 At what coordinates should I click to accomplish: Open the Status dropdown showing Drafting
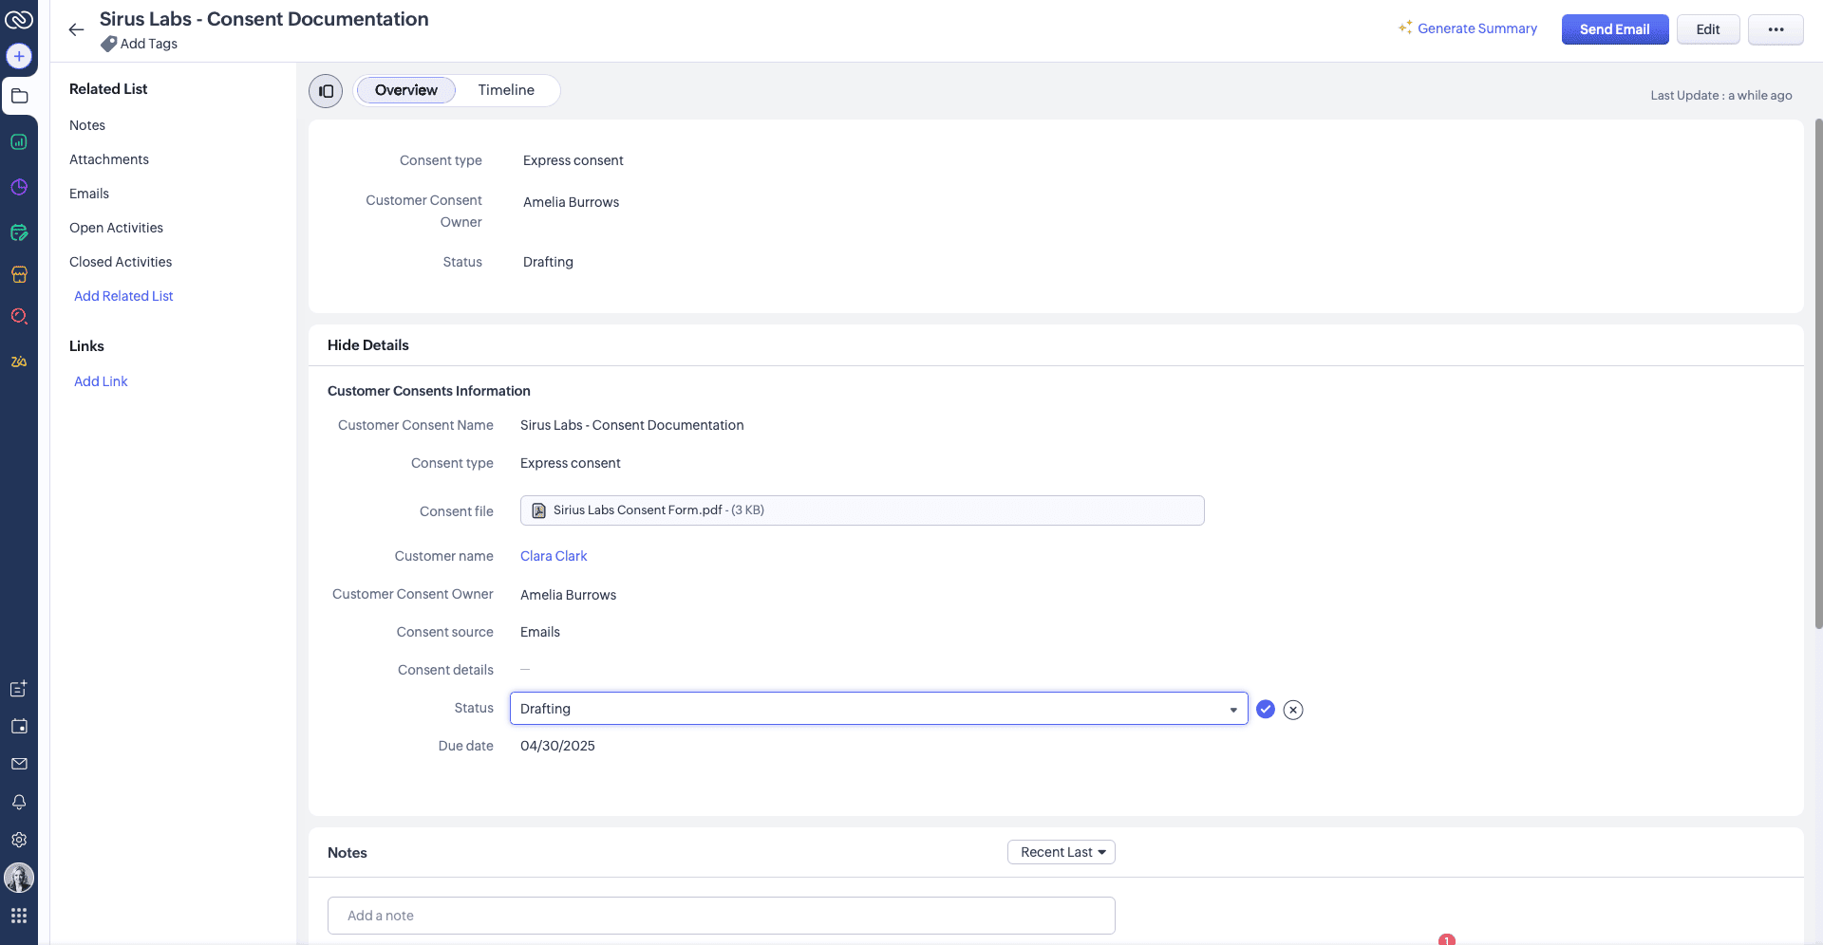pos(877,709)
